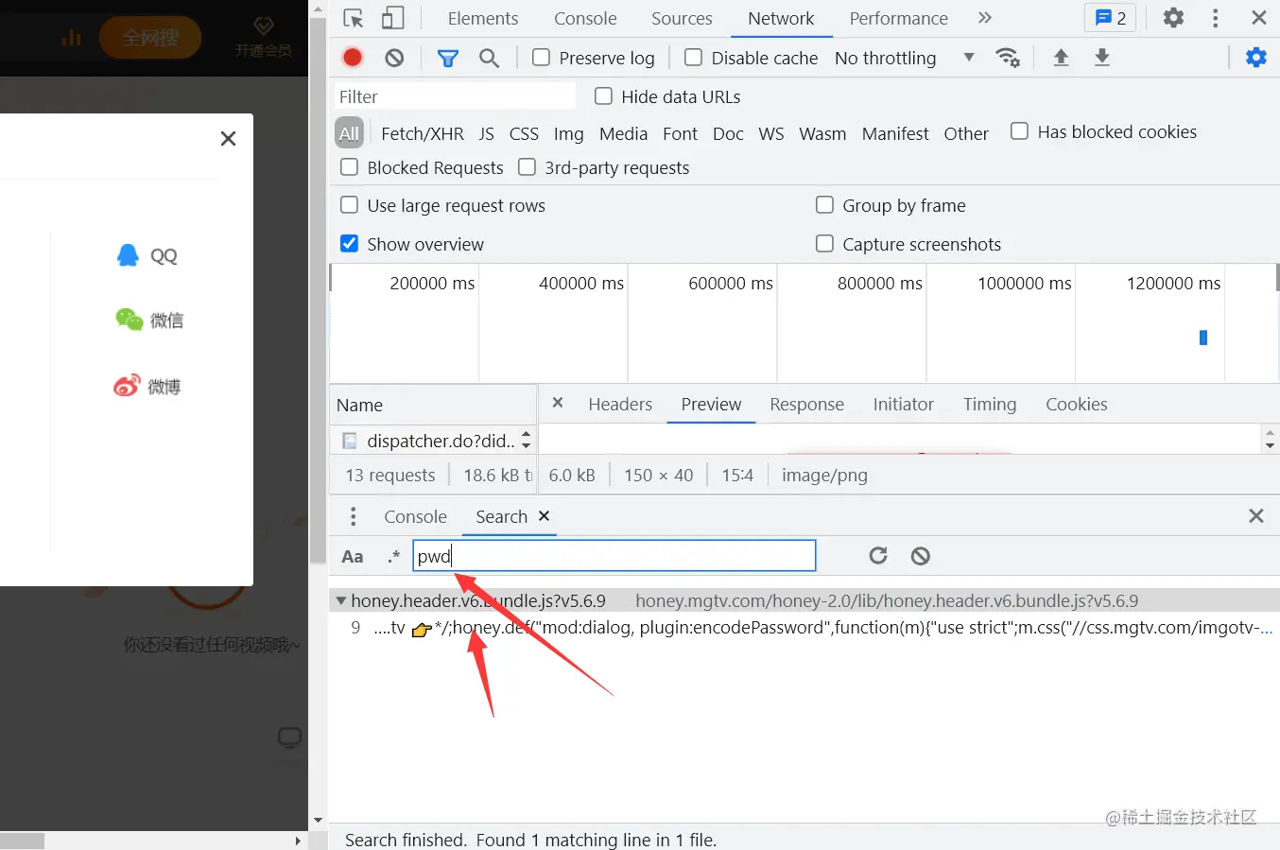Toggle Match Case Aa search option
The width and height of the screenshot is (1280, 850).
(353, 556)
